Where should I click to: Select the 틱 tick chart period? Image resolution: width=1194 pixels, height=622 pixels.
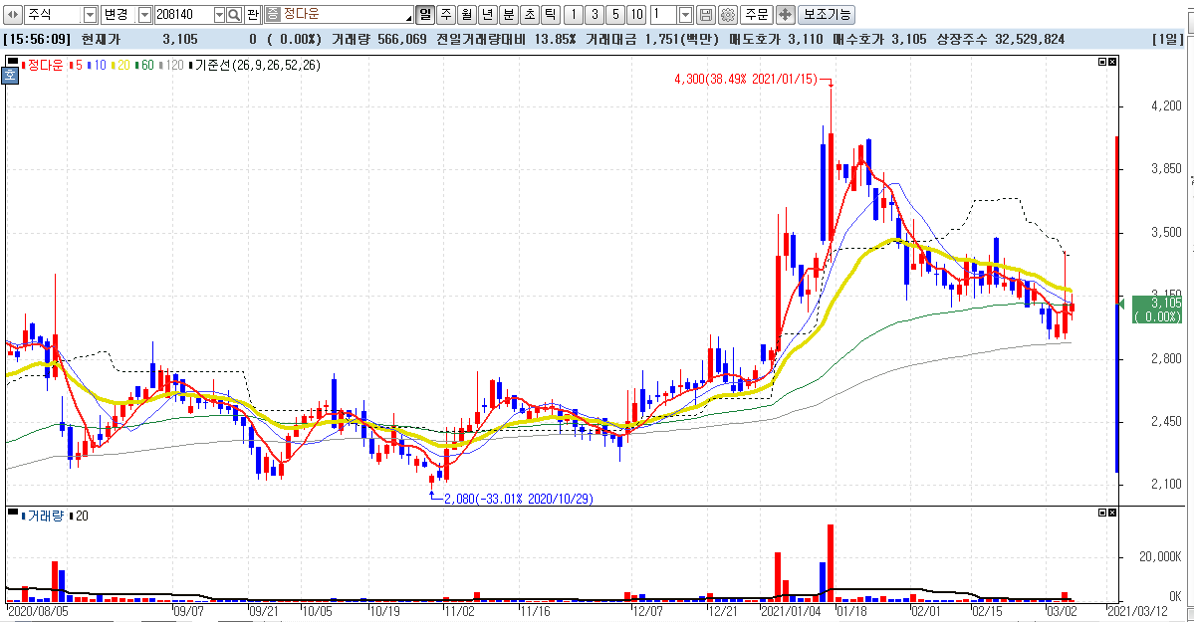[551, 15]
